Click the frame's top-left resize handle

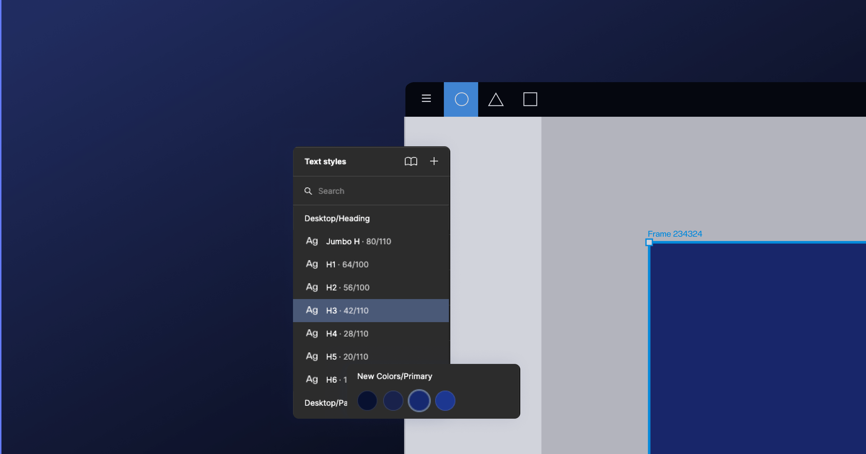pos(649,242)
